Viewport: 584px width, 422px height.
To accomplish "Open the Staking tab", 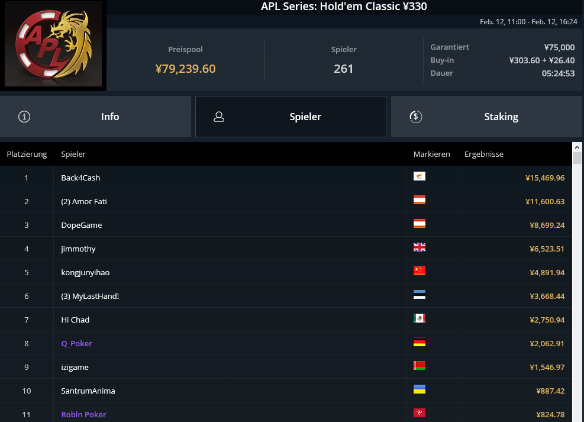I will [x=487, y=117].
